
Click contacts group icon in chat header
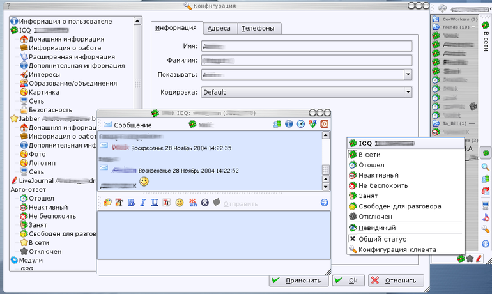(x=277, y=124)
